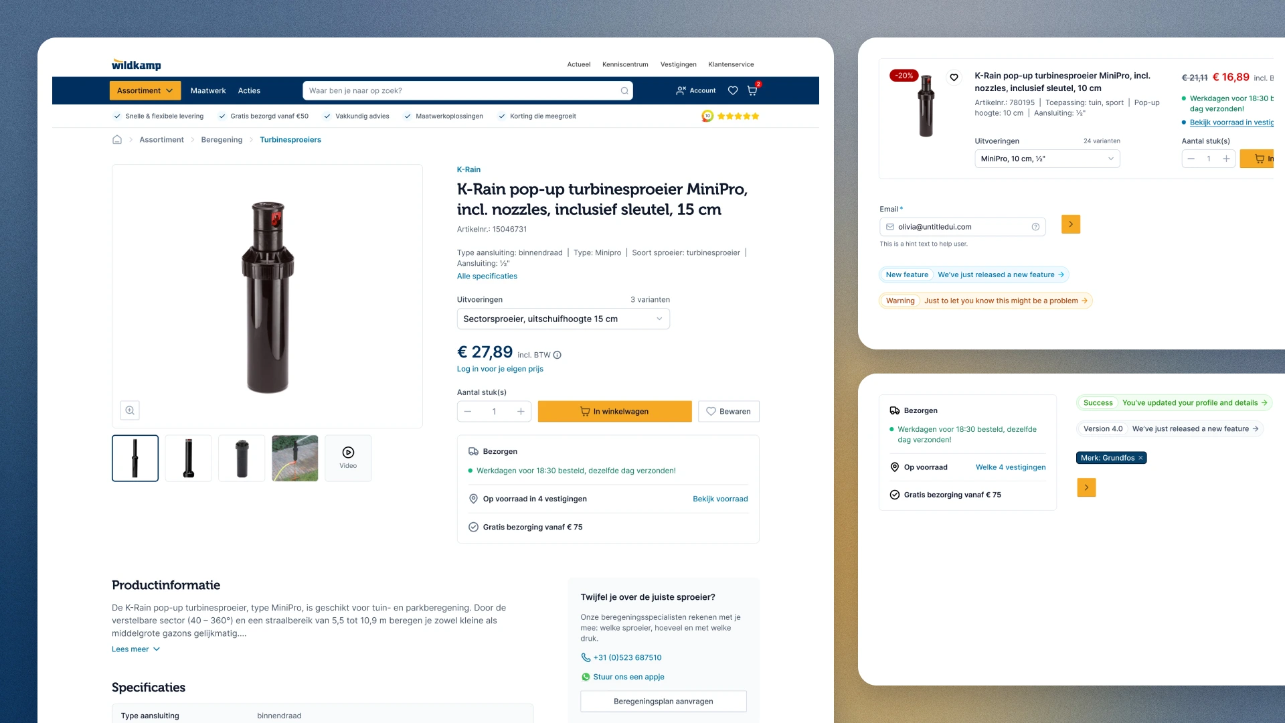Image resolution: width=1285 pixels, height=723 pixels.
Task: Go to Kenniscentrum
Action: tap(625, 64)
